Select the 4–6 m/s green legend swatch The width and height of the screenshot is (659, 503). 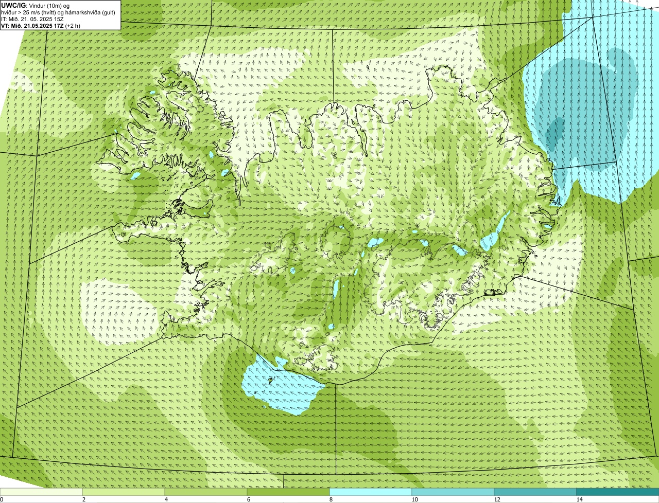[206, 492]
